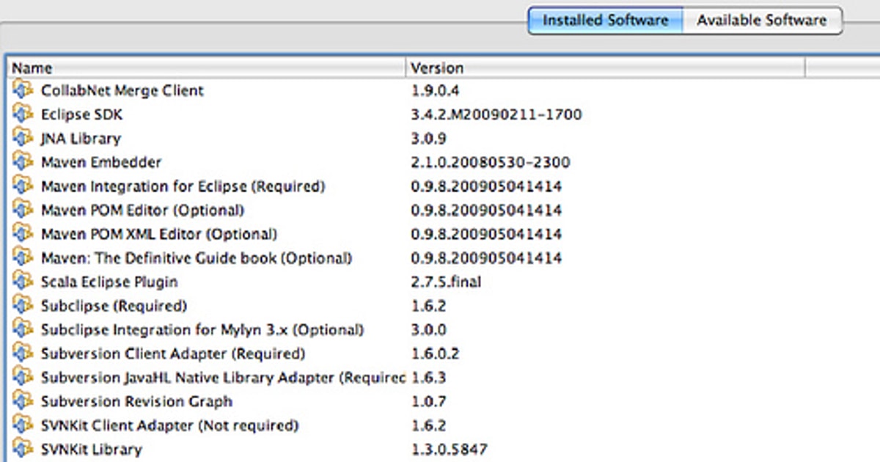Click the Subversion Revision Graph plugin icon
This screenshot has height=462, width=880.
[x=22, y=401]
